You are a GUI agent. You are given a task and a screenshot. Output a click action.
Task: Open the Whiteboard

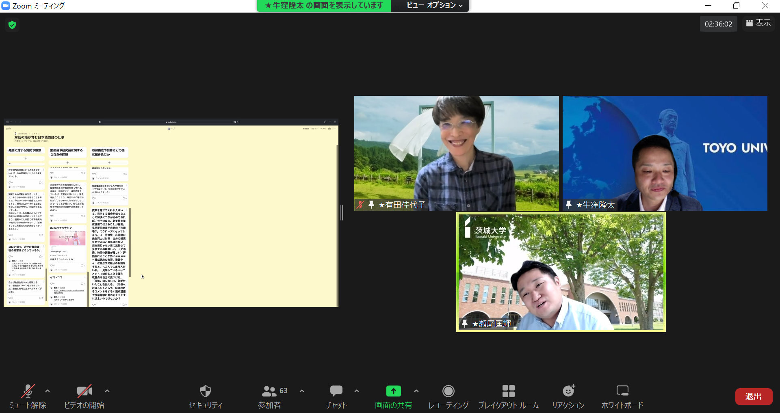pos(622,391)
